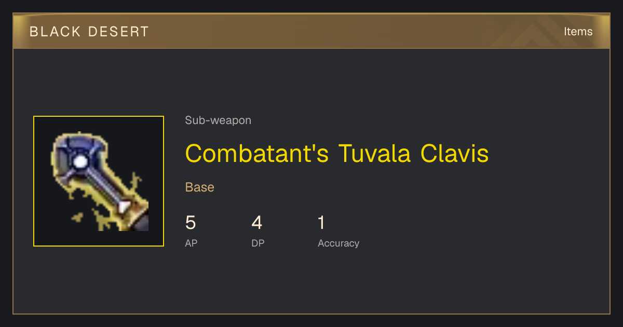This screenshot has width=623, height=327.
Task: Click the AP stat label
Action: point(191,243)
